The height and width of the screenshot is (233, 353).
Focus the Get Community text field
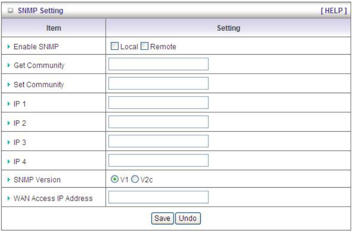coord(159,64)
